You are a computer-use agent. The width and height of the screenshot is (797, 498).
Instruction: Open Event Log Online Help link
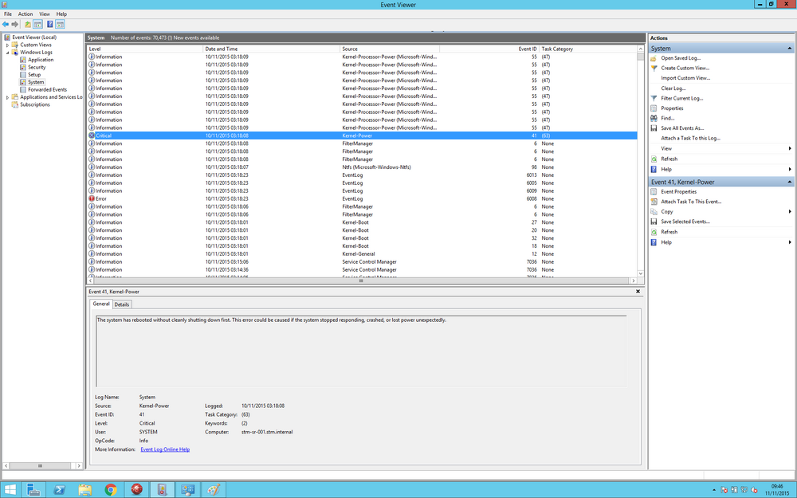tap(165, 449)
